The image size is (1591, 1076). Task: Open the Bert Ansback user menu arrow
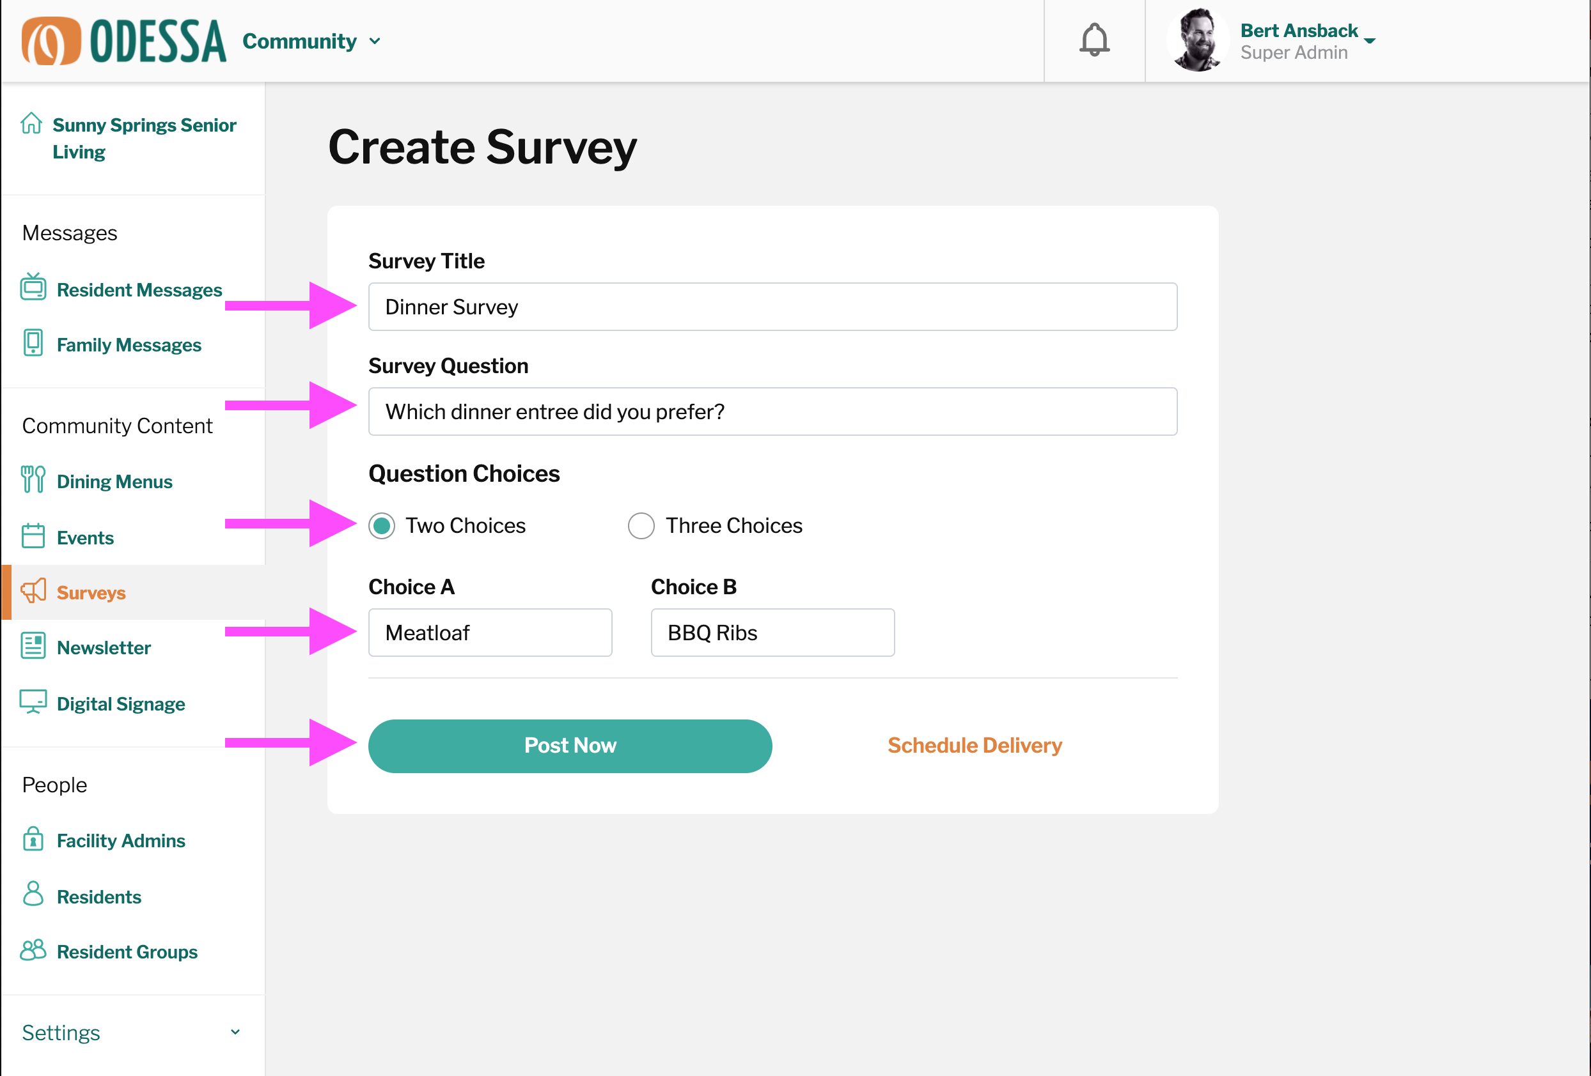[1370, 41]
